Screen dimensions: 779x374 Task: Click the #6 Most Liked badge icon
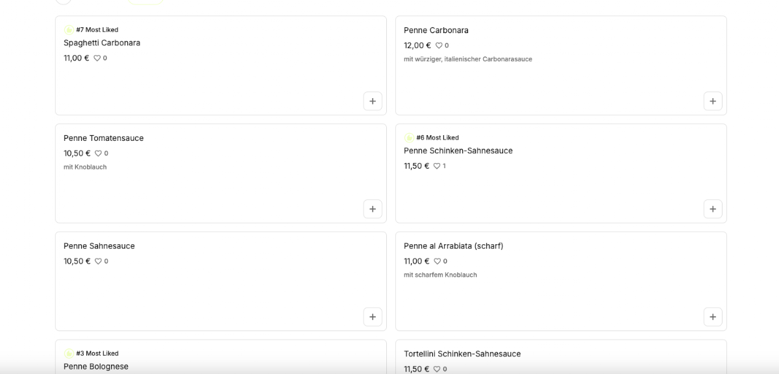409,138
